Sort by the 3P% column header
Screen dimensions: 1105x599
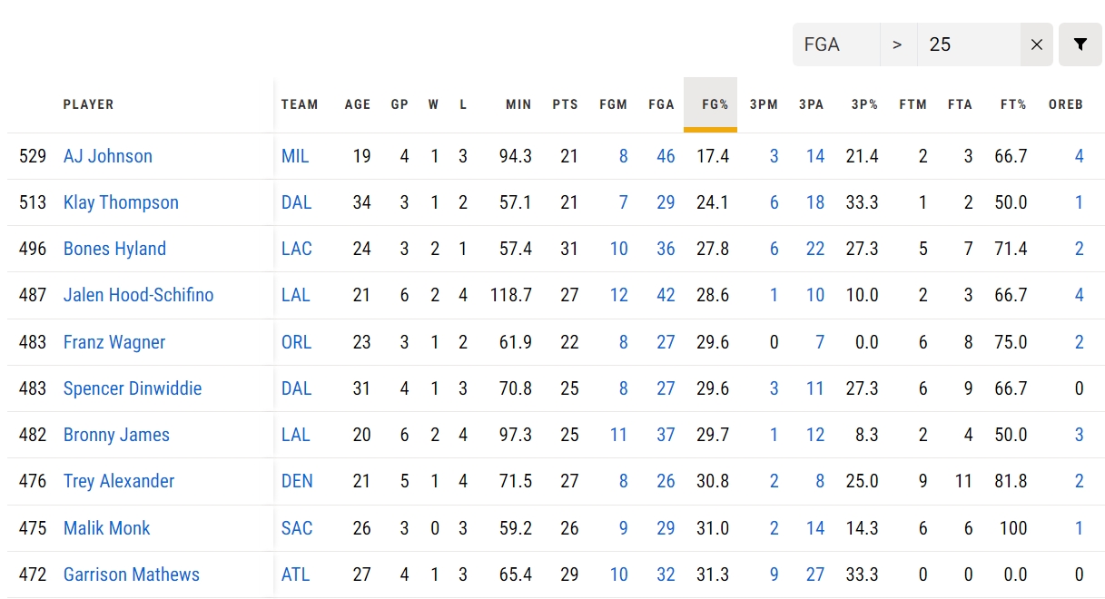click(864, 104)
